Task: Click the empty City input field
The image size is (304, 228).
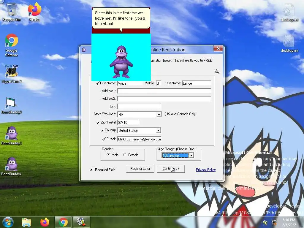Action: (x=139, y=106)
